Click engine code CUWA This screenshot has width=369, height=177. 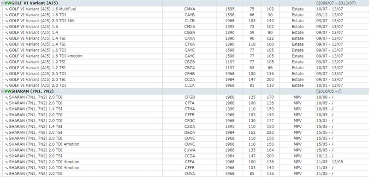[190, 150]
